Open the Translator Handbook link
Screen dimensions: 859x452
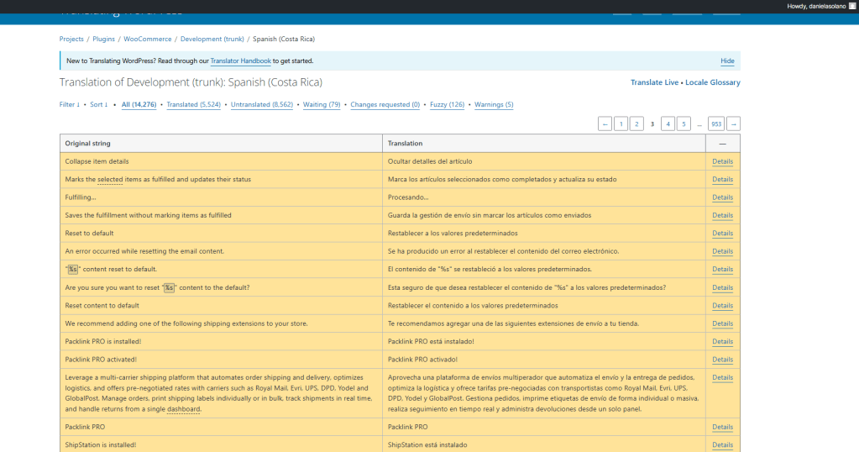(x=240, y=61)
